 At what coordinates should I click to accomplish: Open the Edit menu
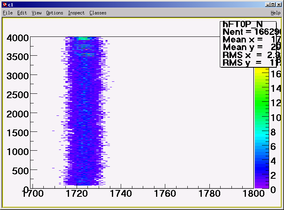tap(22, 13)
